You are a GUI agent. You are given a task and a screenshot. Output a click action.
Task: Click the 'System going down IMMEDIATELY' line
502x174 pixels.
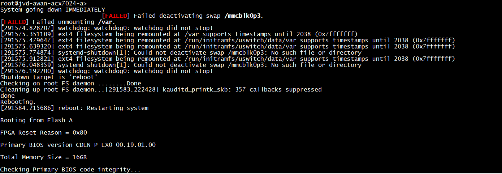pyautogui.click(x=53, y=9)
